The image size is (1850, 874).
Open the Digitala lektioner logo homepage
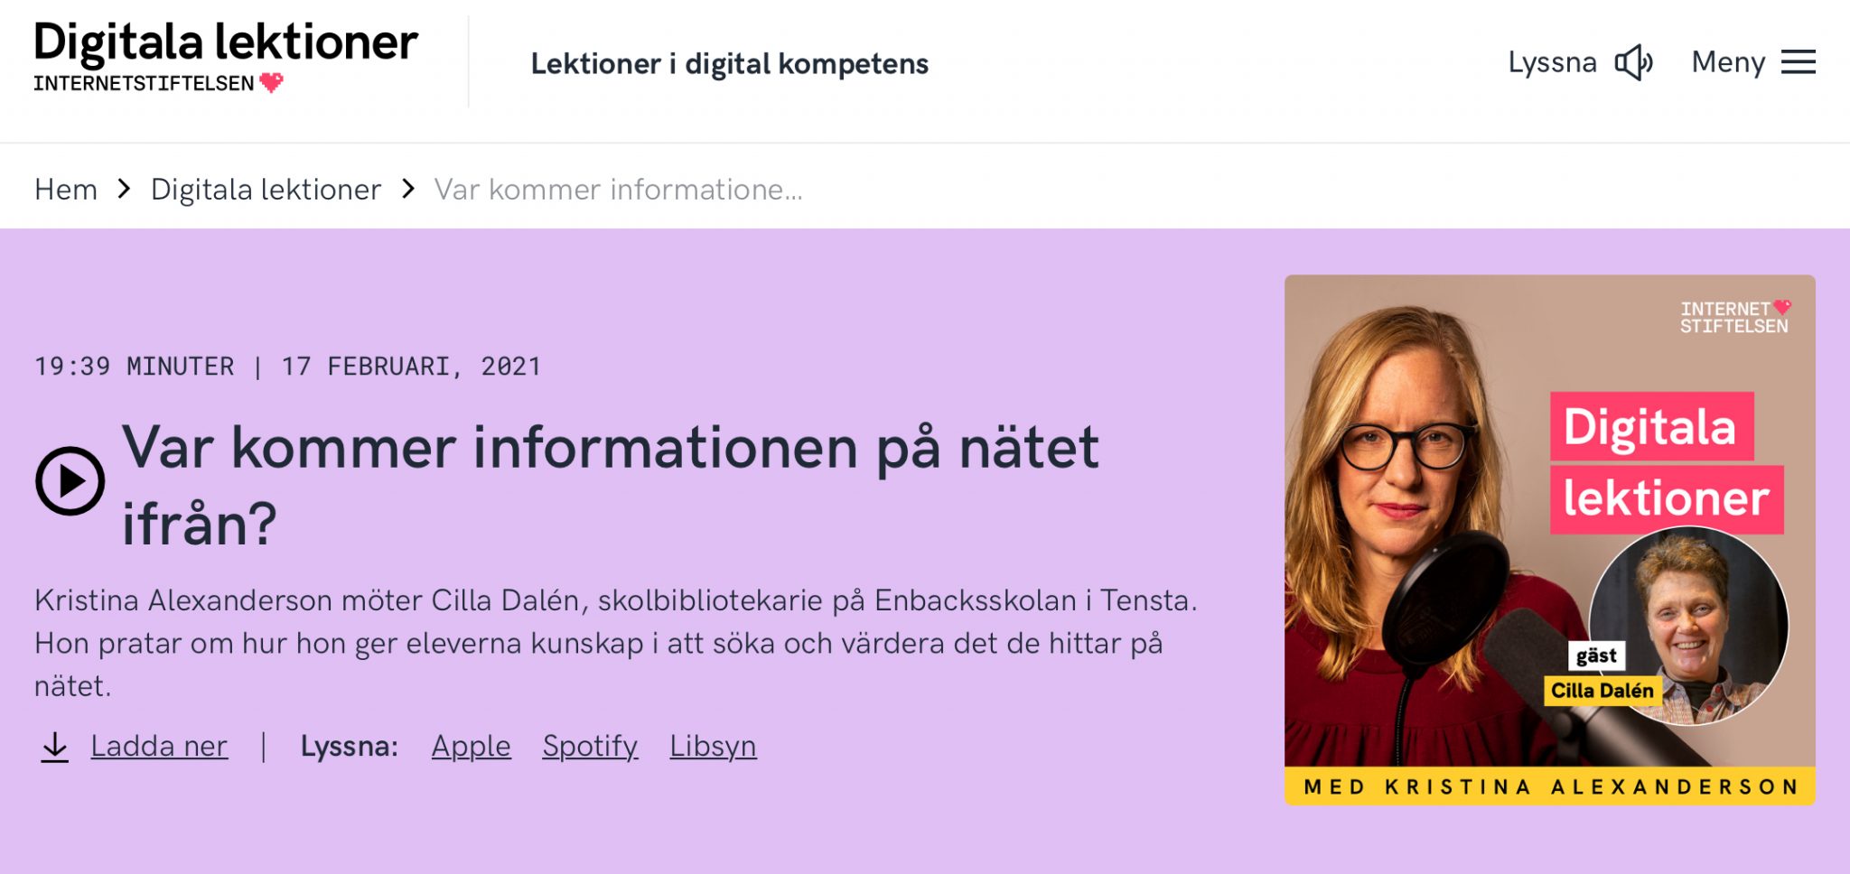pos(226,56)
